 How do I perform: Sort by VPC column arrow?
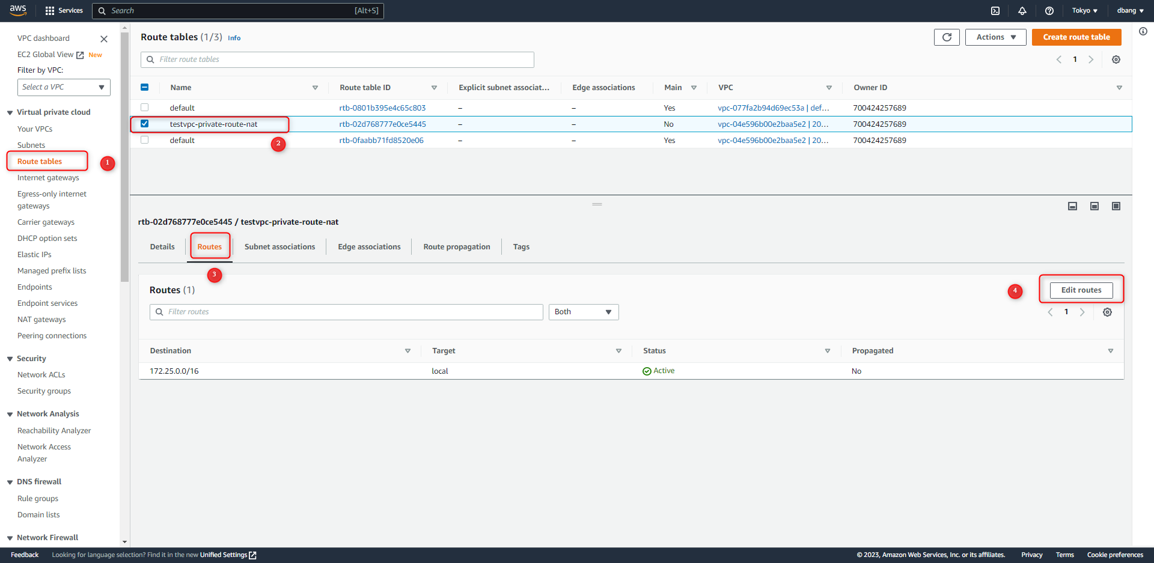(829, 88)
